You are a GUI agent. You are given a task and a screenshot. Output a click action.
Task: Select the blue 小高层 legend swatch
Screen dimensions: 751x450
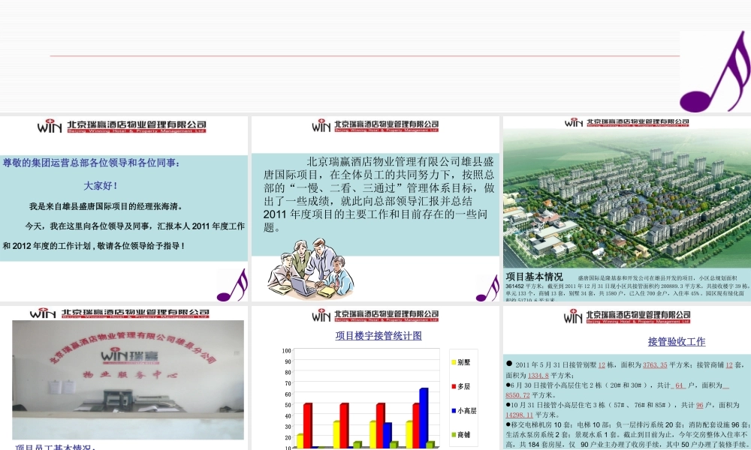point(454,411)
